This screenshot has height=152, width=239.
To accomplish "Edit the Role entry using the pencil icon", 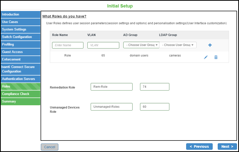I will point(206,57).
